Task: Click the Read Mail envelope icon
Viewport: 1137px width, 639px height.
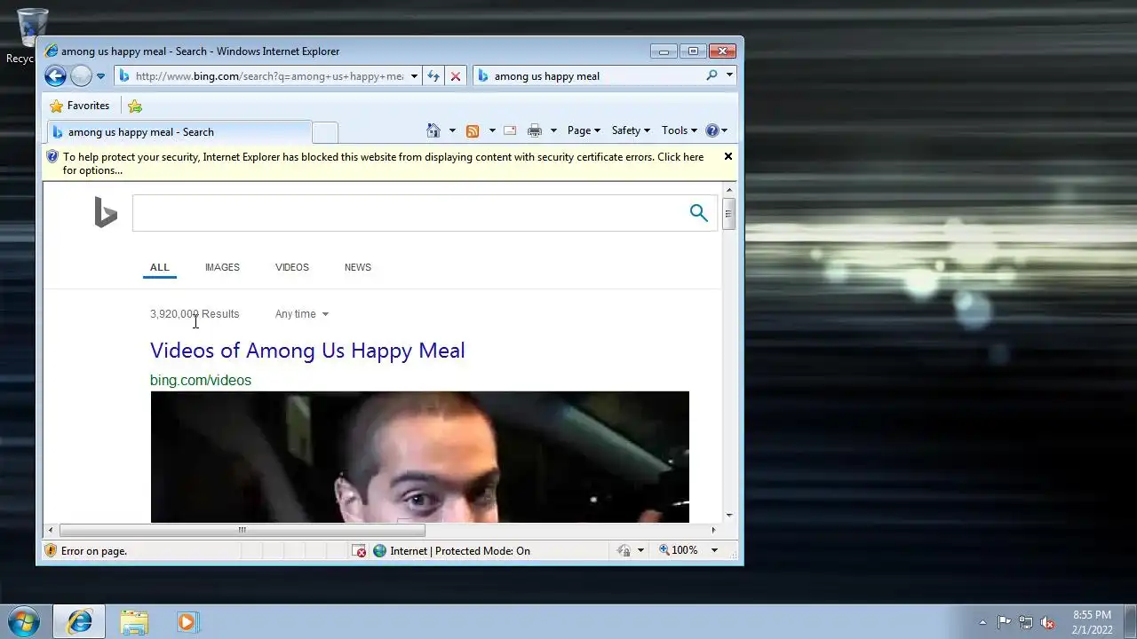Action: (x=510, y=130)
